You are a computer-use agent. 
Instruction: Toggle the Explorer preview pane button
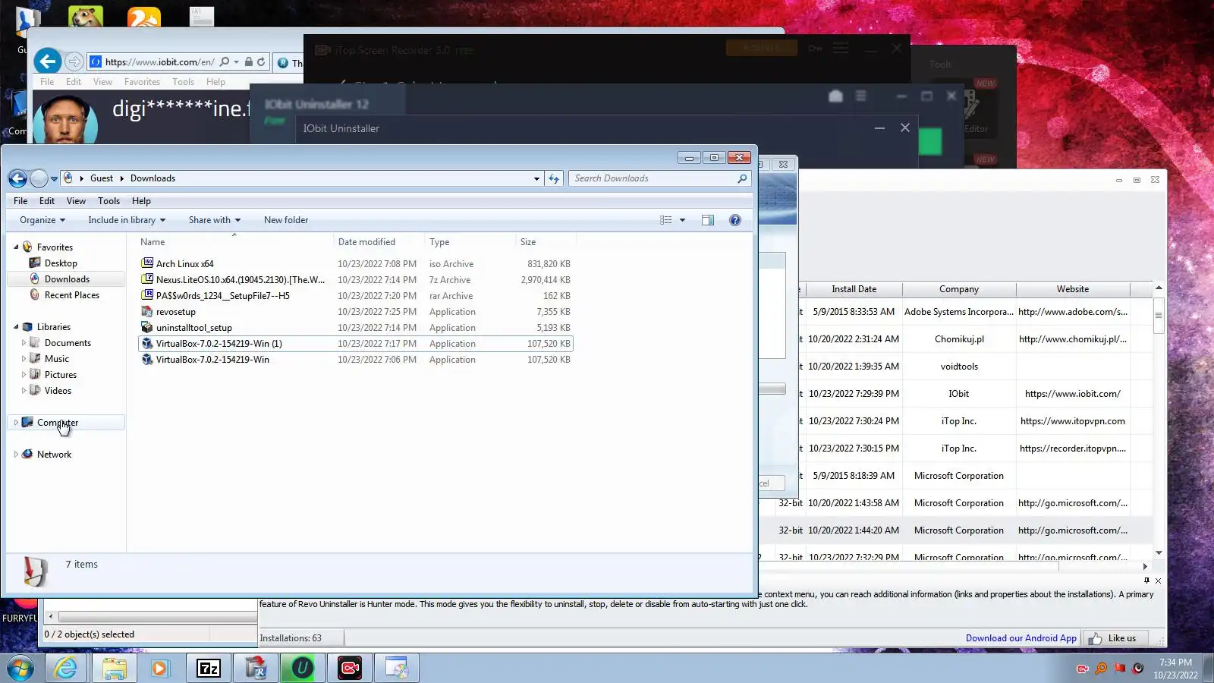(708, 220)
